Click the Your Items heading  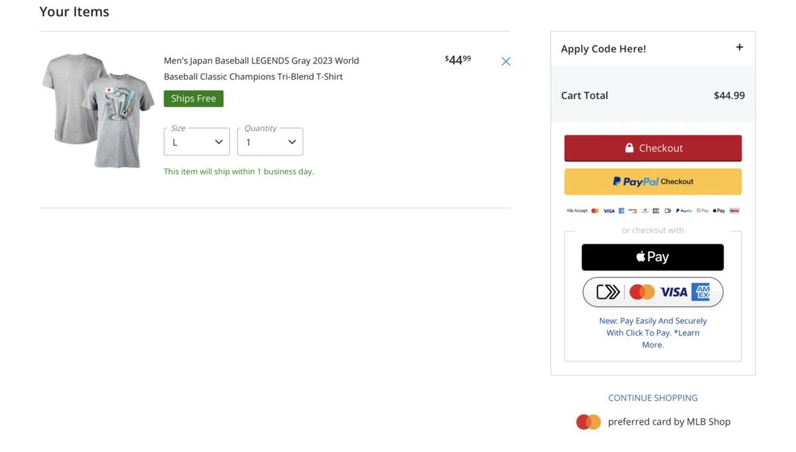click(74, 12)
